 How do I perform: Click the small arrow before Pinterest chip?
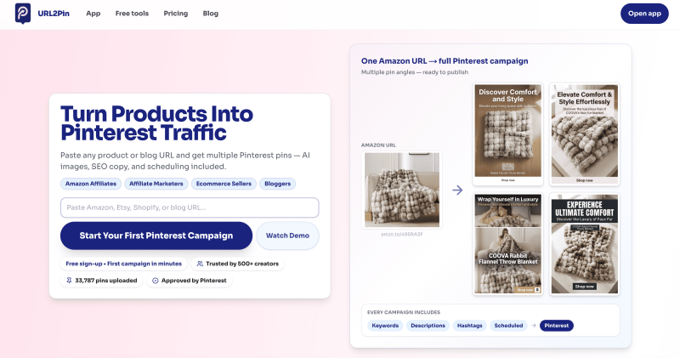[534, 326]
